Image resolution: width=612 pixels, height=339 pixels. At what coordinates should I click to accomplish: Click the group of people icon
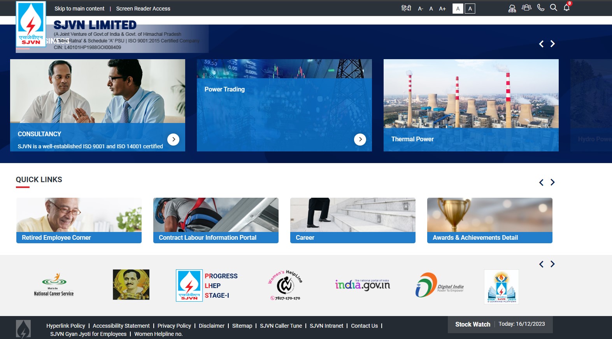coord(526,8)
